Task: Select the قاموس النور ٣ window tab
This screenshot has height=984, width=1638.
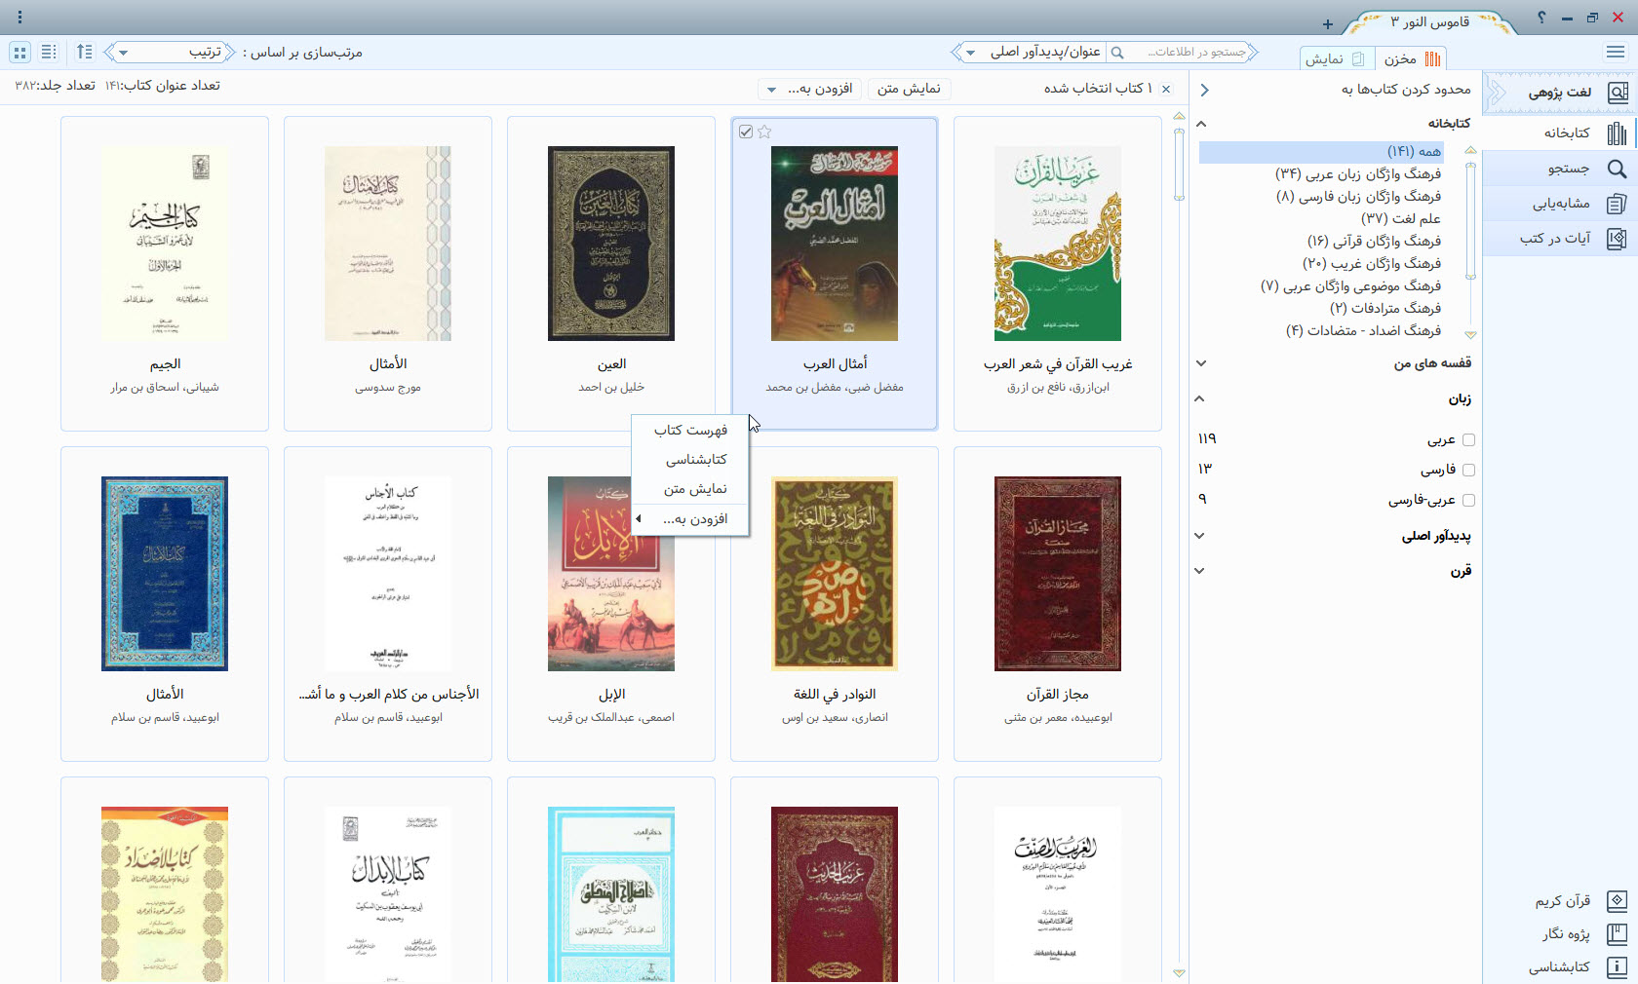Action: tap(1430, 22)
